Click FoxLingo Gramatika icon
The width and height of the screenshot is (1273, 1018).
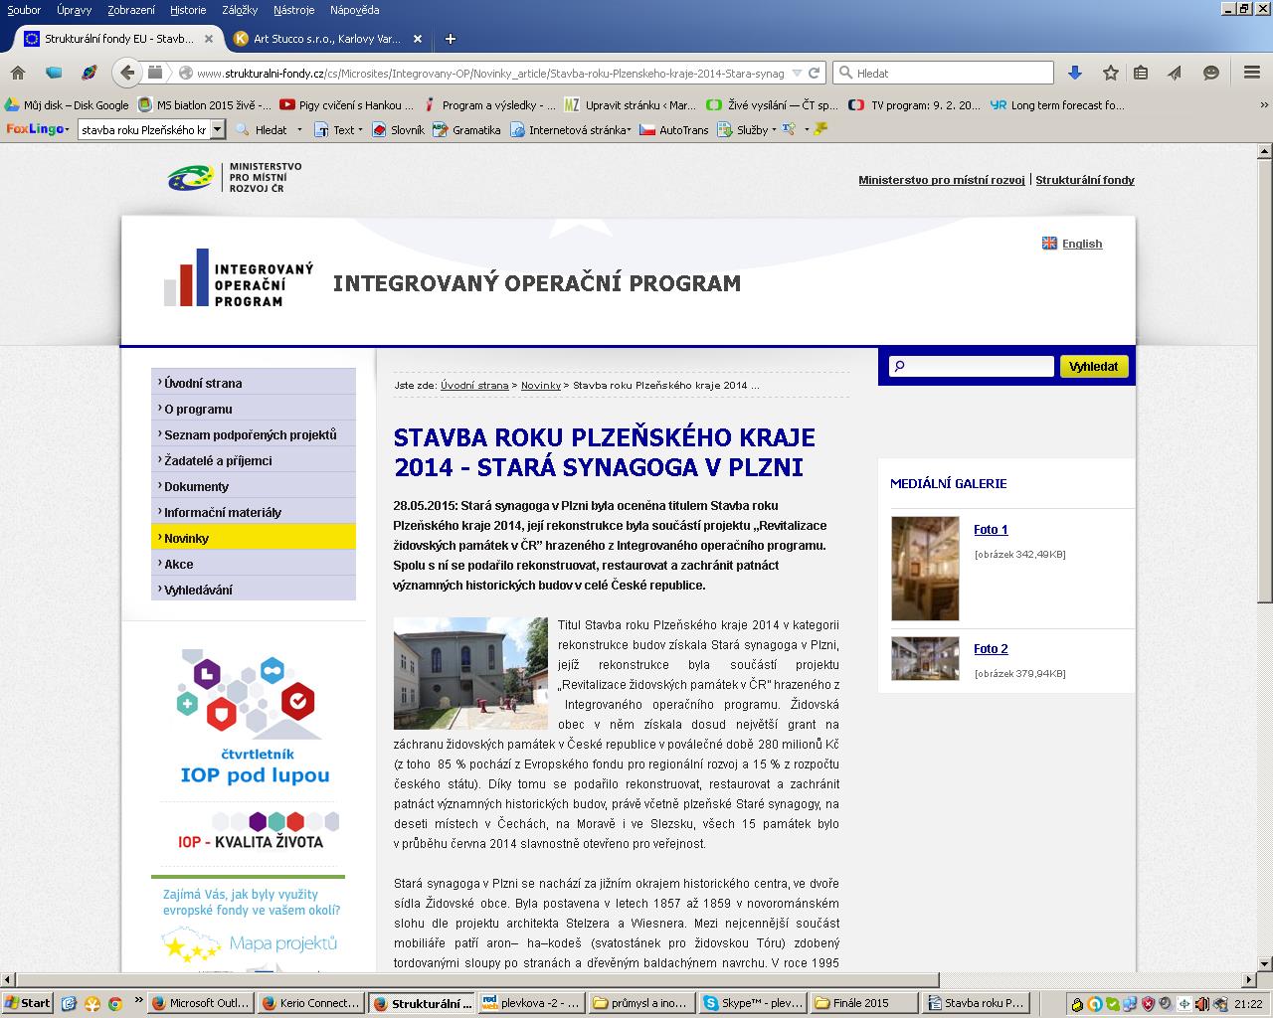click(x=466, y=129)
